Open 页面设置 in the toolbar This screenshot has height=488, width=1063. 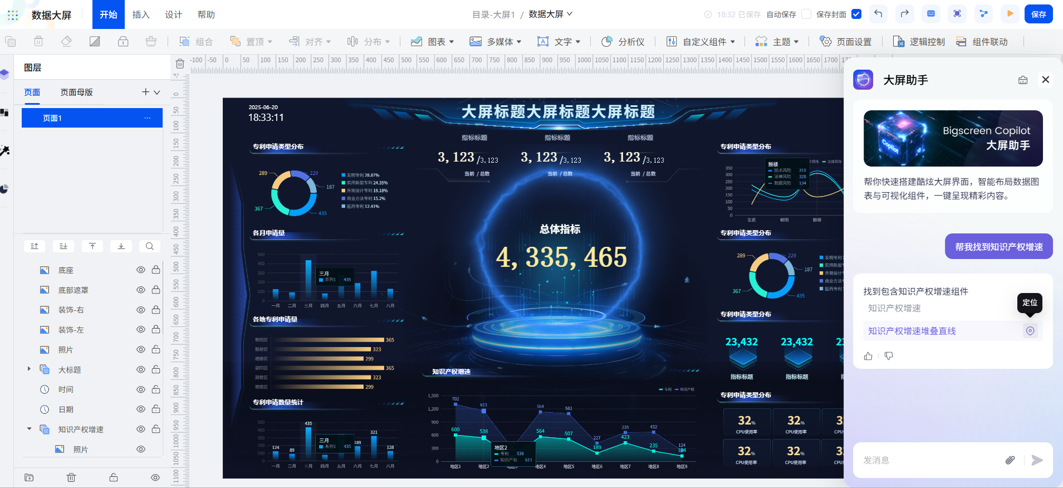(846, 42)
